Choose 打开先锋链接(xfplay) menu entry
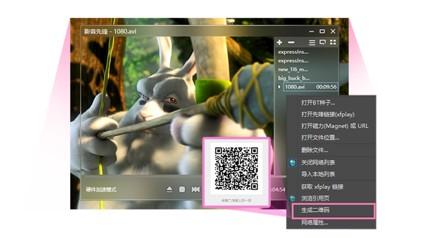The height and width of the screenshot is (238, 424). [328, 114]
